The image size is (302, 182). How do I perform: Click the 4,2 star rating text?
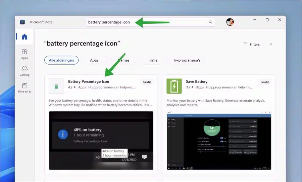point(72,87)
